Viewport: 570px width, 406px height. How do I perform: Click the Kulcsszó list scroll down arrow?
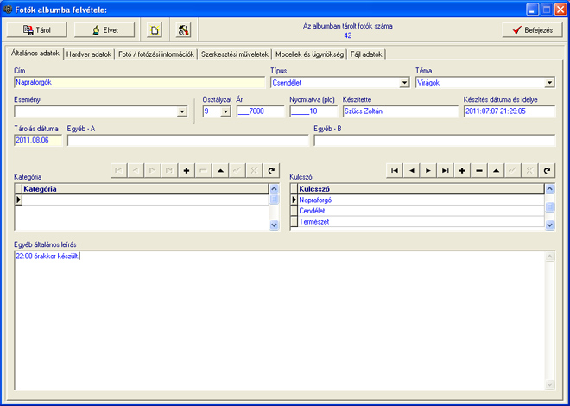(549, 225)
